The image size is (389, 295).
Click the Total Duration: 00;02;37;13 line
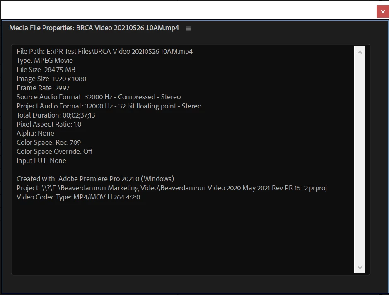(x=56, y=115)
